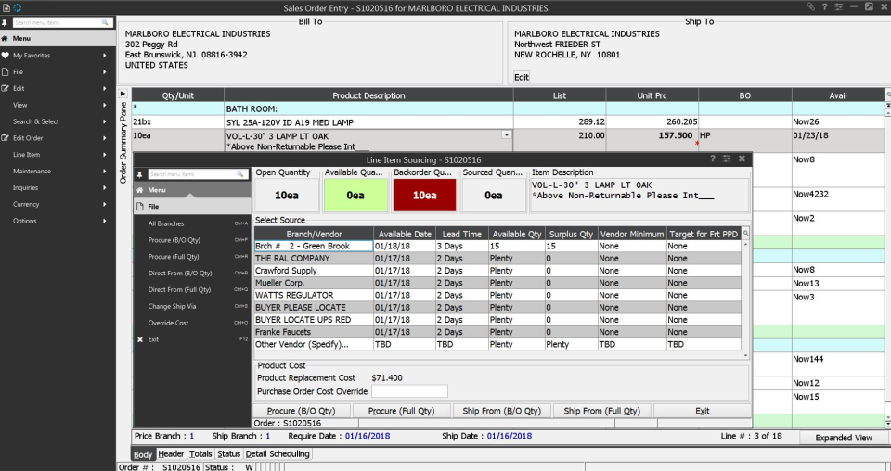The height and width of the screenshot is (471, 891).
Task: Click the spinning circle icon in top-left corner
Action: point(18,7)
